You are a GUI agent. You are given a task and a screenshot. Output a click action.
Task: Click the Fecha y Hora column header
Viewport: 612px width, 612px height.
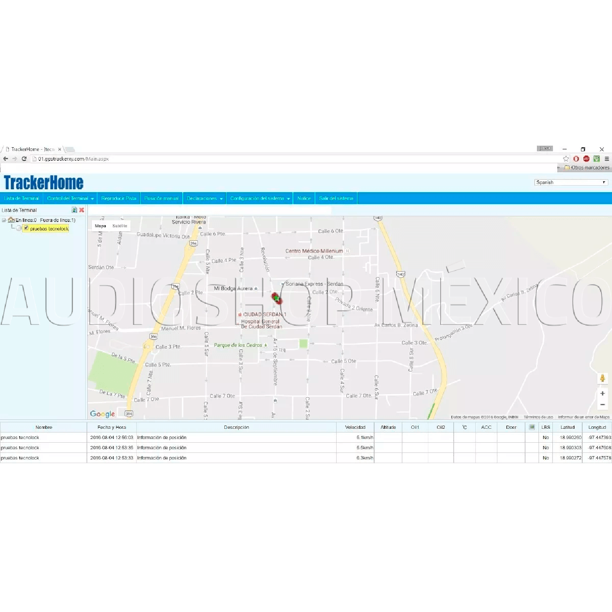[x=111, y=427]
